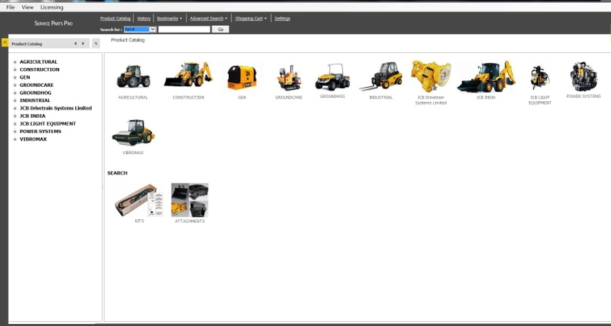Viewport: 611px width, 326px height.
Task: Open the JCB LIGHT EQUIPMENT image
Action: (540, 77)
